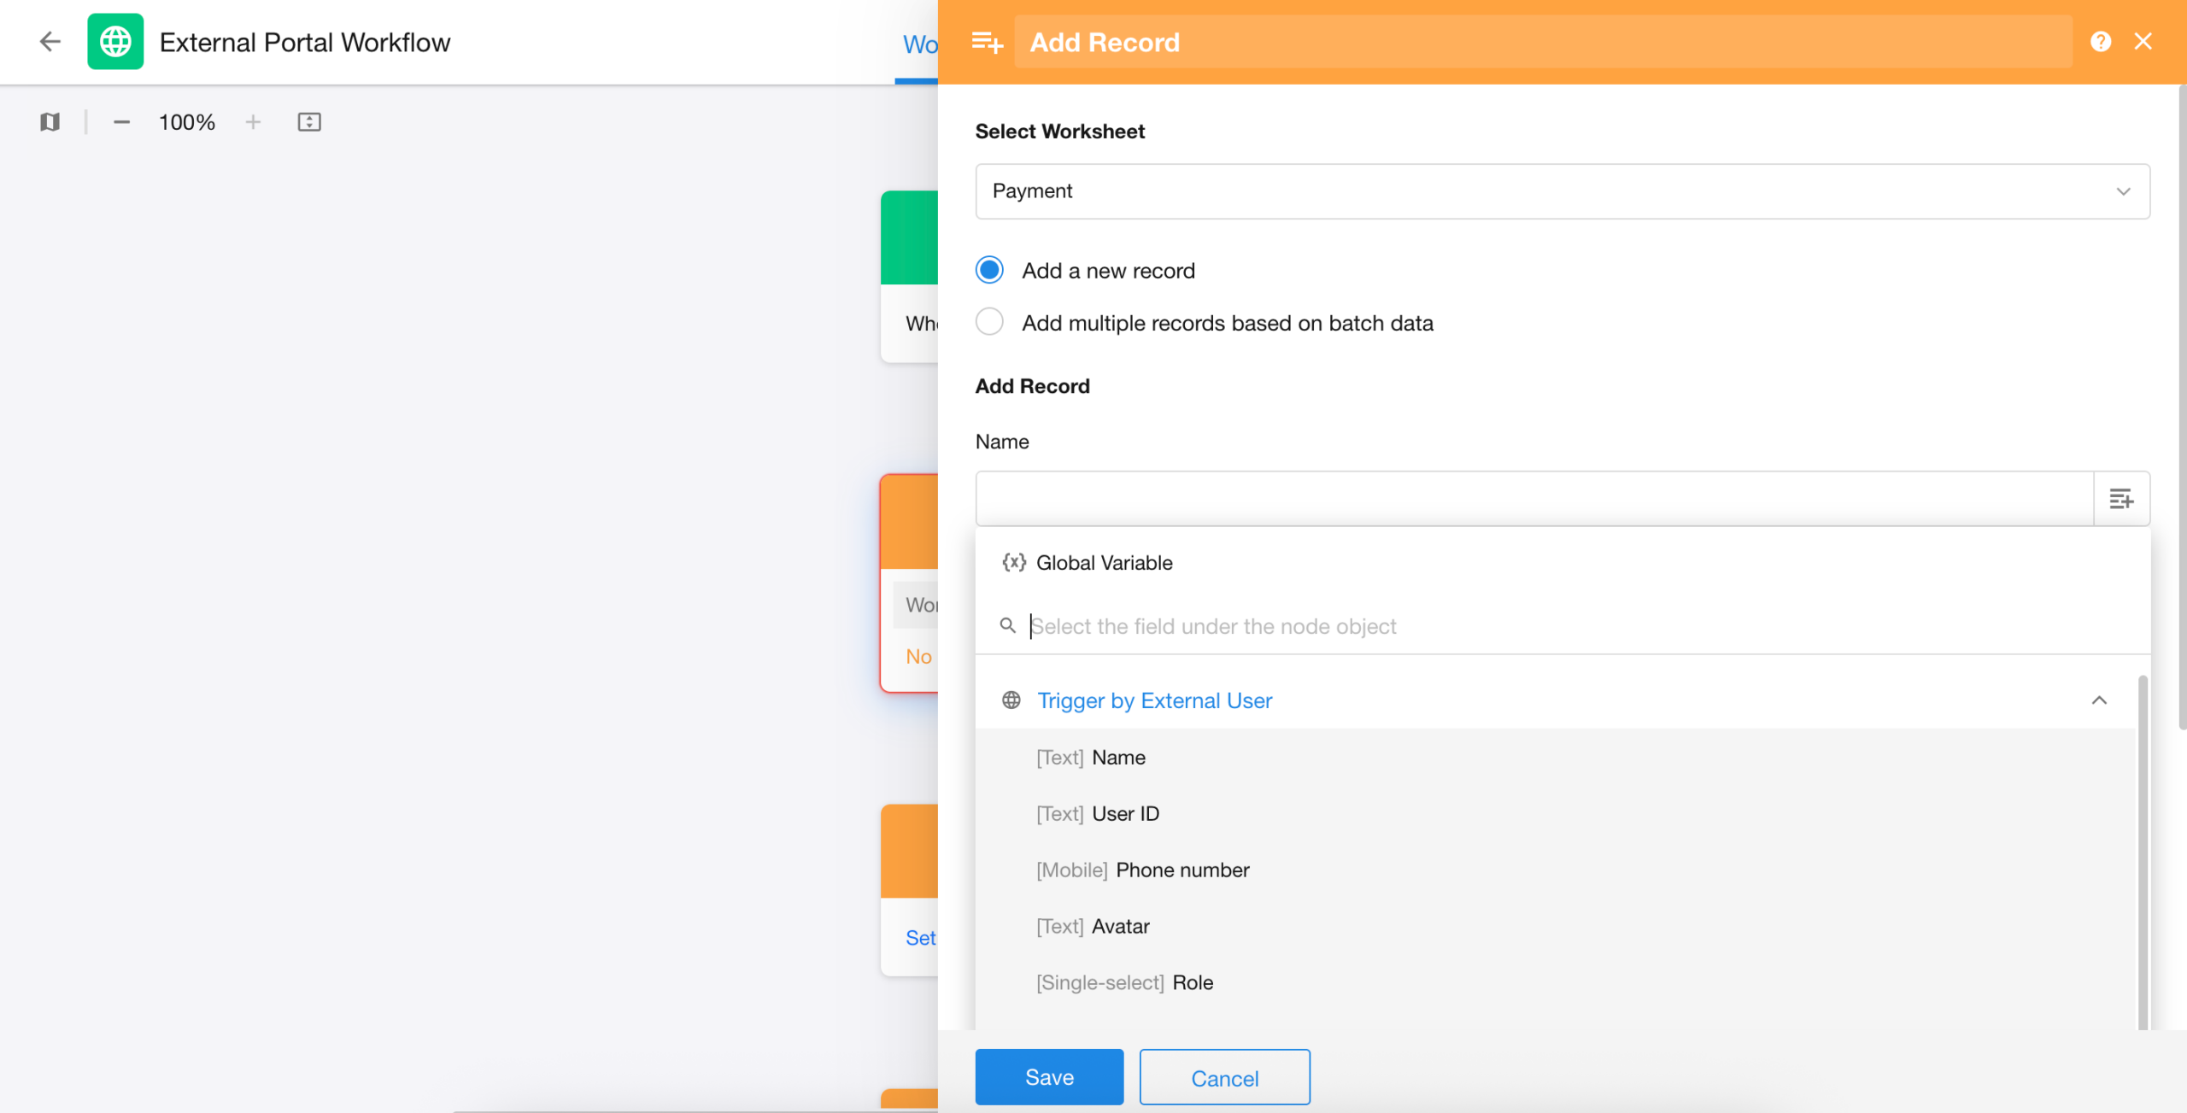2187x1113 pixels.
Task: Pick the Phone number mobile field
Action: 1181,870
